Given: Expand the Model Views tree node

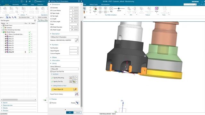Looking at the screenshot, I should (2, 26).
